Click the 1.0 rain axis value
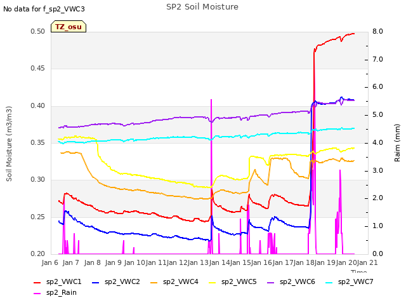This screenshot has height=305, width=406. tap(377, 226)
